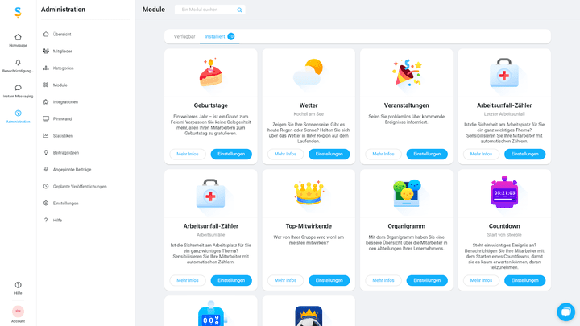Switch to the Verfügbar tab
The height and width of the screenshot is (326, 580).
(184, 36)
